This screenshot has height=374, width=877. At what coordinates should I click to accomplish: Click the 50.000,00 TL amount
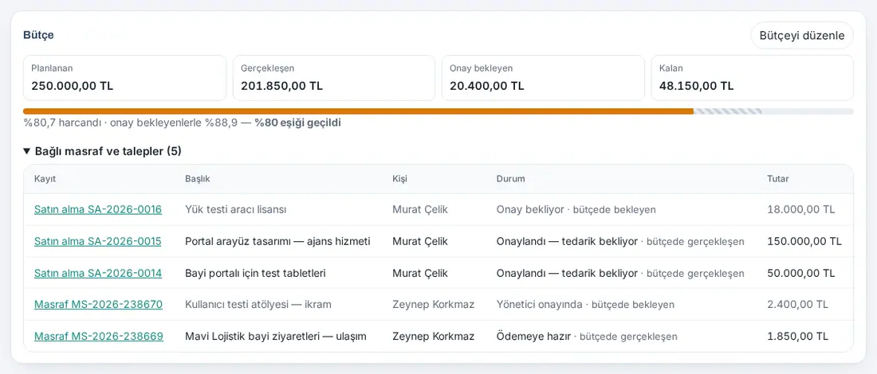point(801,274)
